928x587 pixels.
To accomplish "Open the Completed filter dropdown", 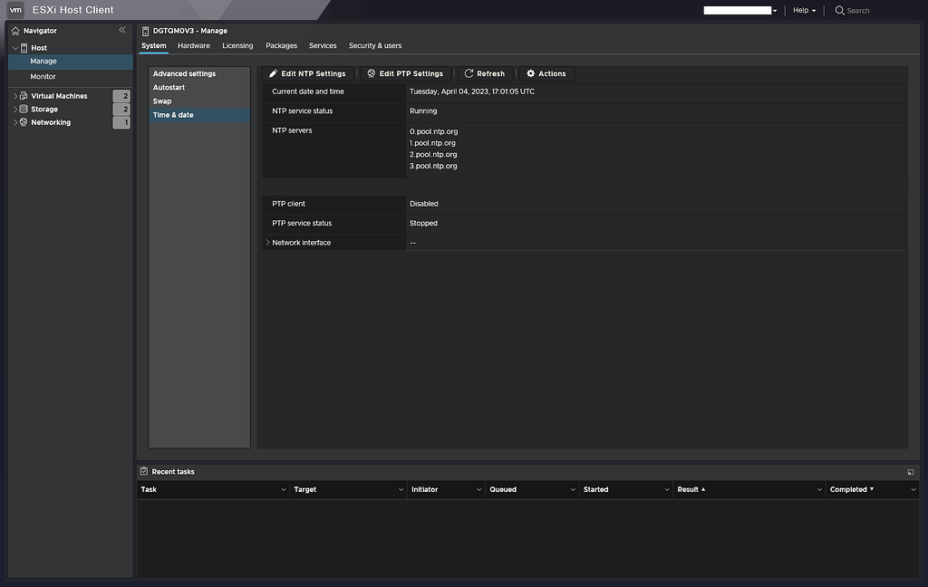I will [x=913, y=489].
